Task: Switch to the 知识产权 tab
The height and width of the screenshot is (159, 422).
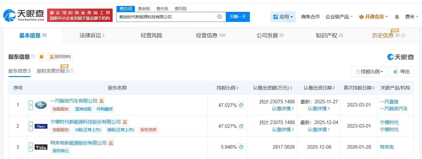Action: point(329,36)
